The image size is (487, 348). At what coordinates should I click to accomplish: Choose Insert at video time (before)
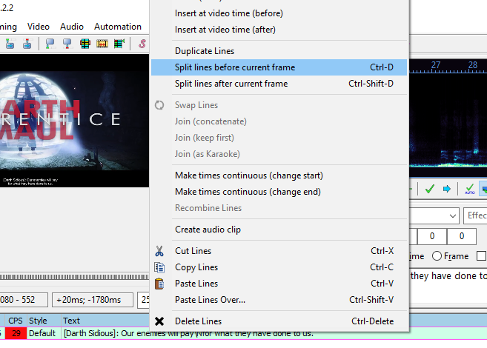pyautogui.click(x=279, y=13)
